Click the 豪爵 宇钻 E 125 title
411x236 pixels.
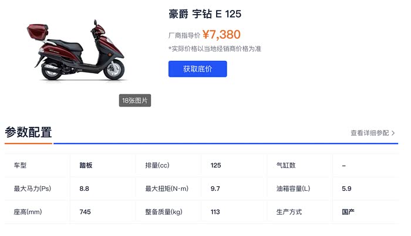(205, 13)
